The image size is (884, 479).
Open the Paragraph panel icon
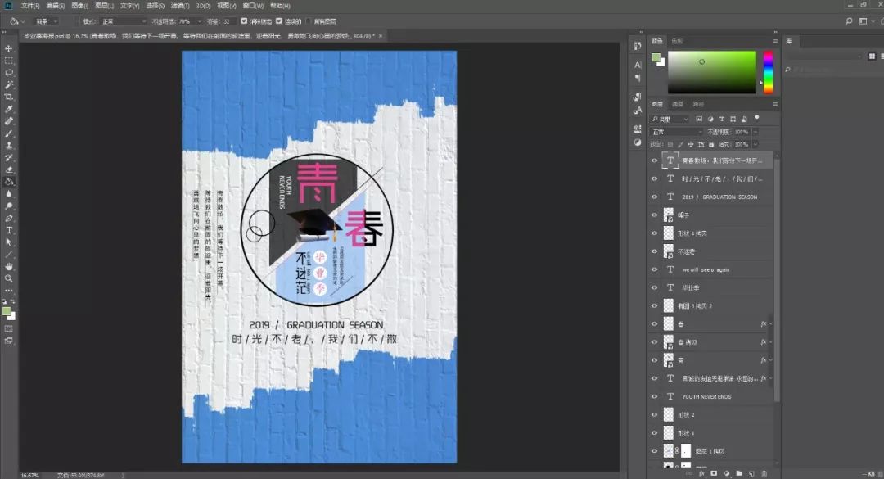point(638,78)
